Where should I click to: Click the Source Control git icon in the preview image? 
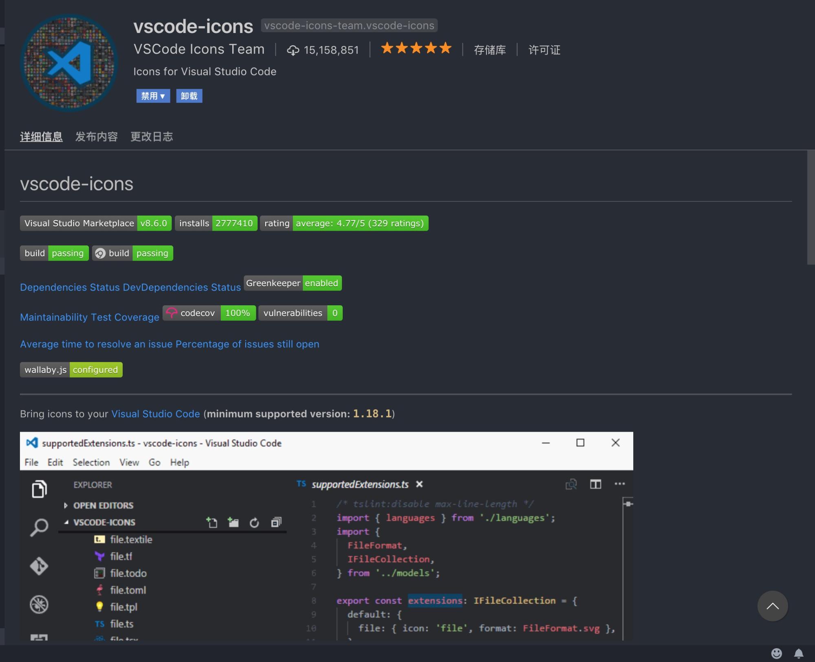point(39,566)
